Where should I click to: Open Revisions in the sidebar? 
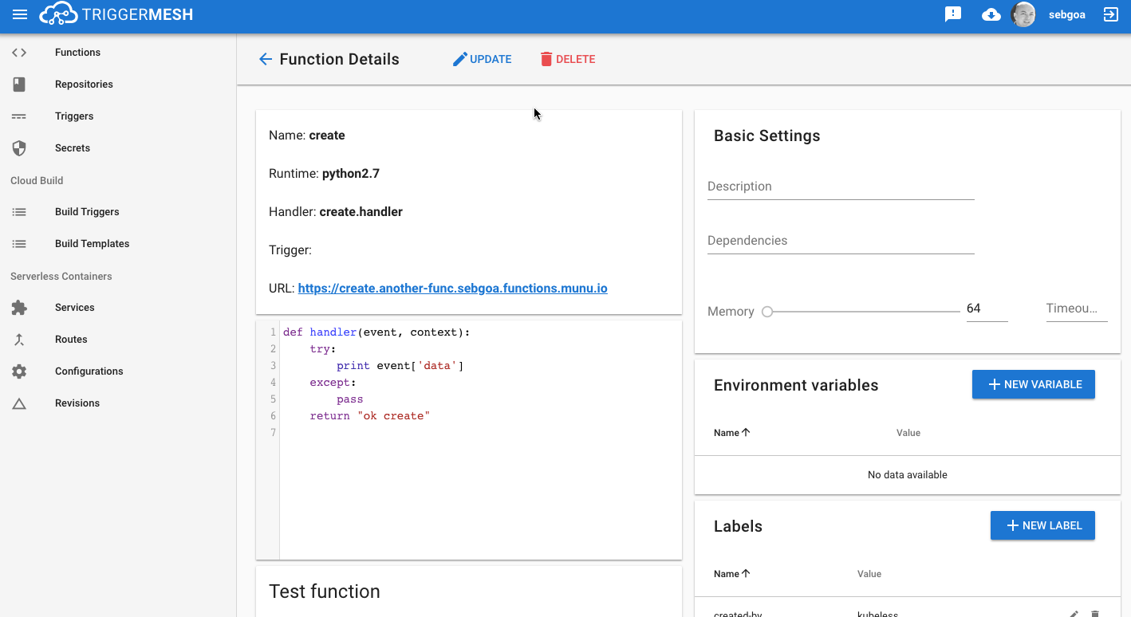coord(77,403)
